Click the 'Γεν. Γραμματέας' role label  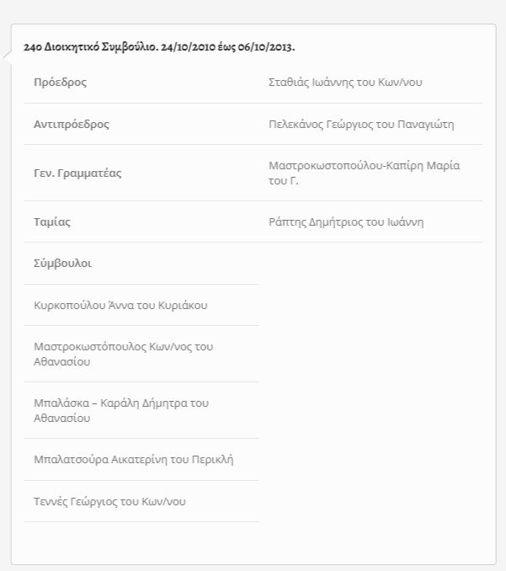[x=77, y=173]
